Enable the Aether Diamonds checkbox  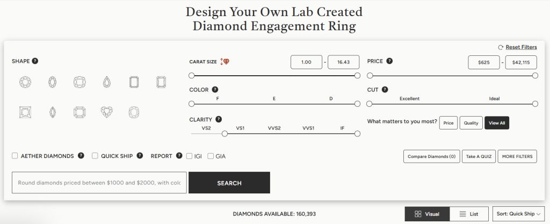click(15, 156)
